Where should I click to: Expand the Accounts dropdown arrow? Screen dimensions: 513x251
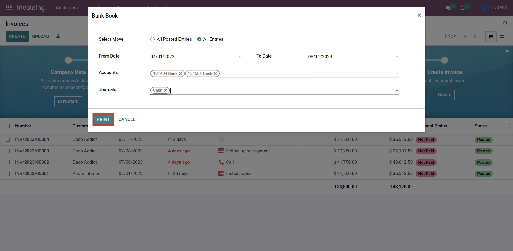(x=397, y=73)
